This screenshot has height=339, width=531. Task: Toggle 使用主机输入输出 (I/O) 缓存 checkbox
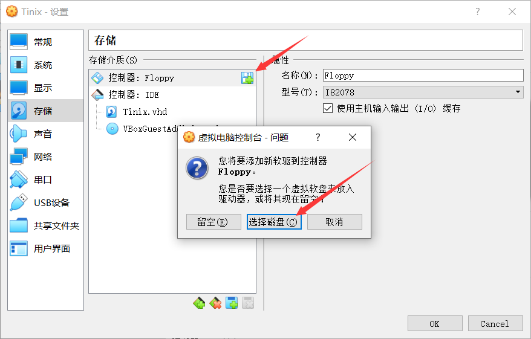pyautogui.click(x=327, y=108)
